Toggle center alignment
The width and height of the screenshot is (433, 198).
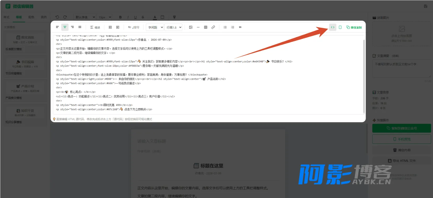[x=65, y=27]
